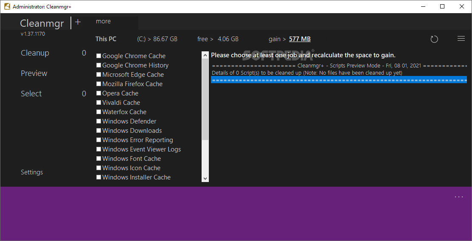
Task: Toggle Windows Defender checkbox
Action: click(x=98, y=121)
